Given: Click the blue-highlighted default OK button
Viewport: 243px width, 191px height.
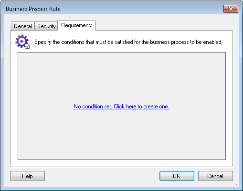Looking at the screenshot, I should pyautogui.click(x=177, y=176).
